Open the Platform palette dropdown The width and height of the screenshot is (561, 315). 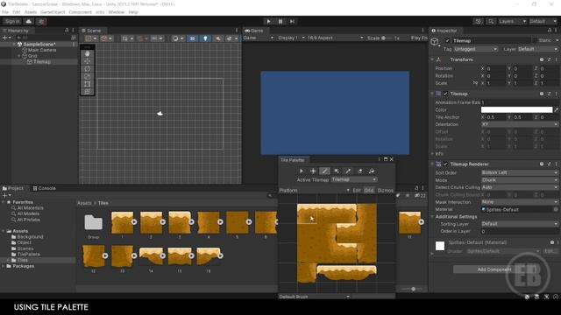[314, 191]
